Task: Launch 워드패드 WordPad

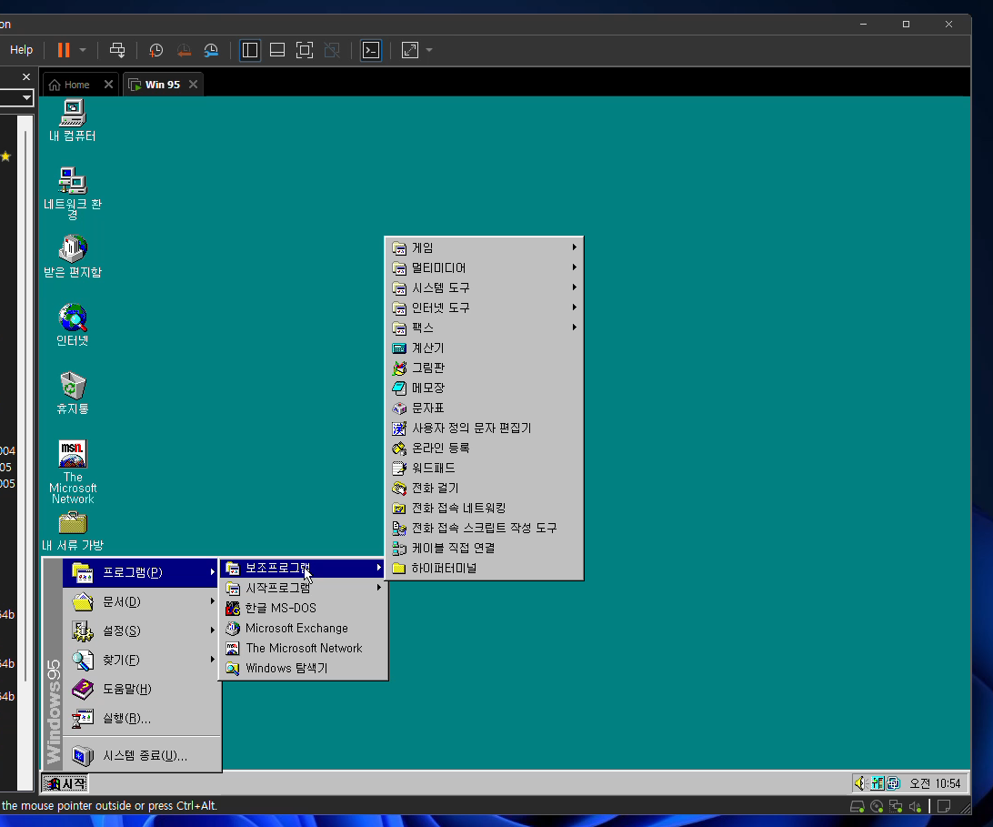Action: tap(484, 468)
